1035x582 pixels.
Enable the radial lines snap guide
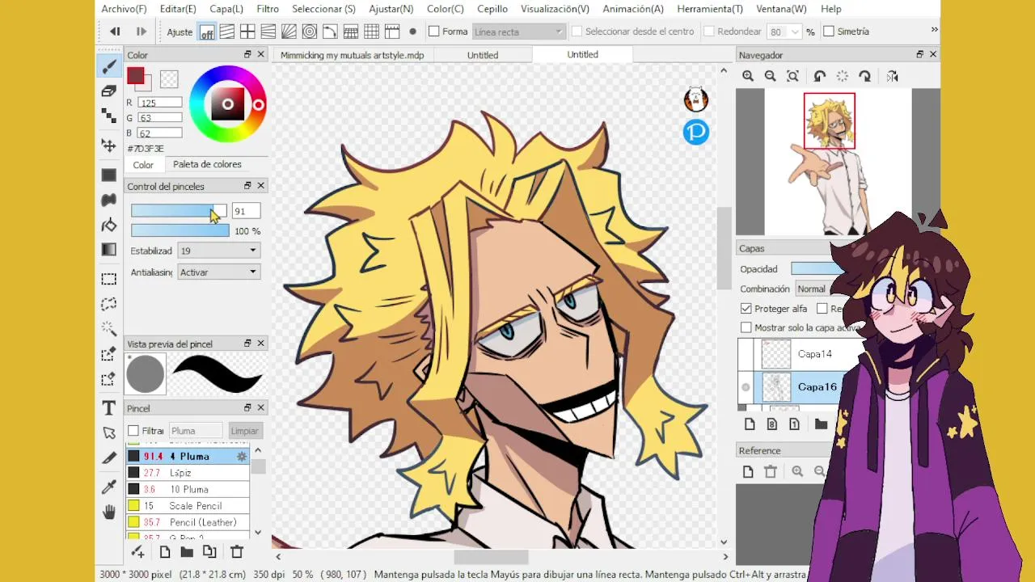289,32
